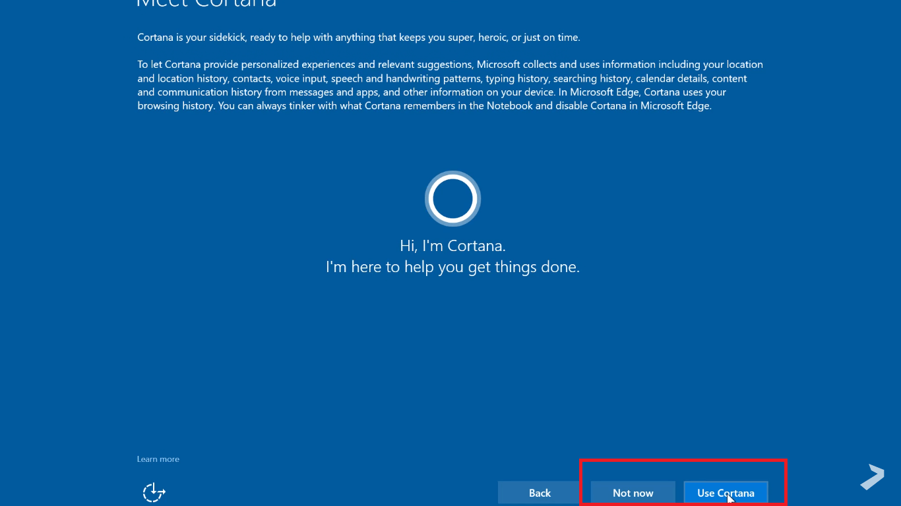The width and height of the screenshot is (901, 506).
Task: Open the Learn more link
Action: [158, 459]
